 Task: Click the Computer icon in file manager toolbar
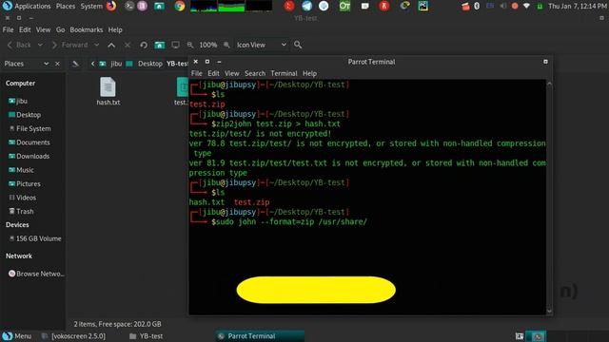tap(175, 45)
